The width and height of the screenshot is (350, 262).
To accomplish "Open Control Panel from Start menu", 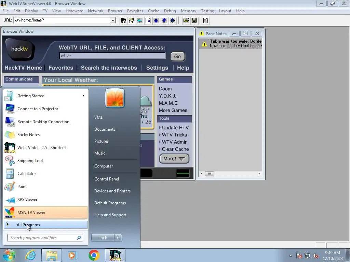I will (x=107, y=179).
